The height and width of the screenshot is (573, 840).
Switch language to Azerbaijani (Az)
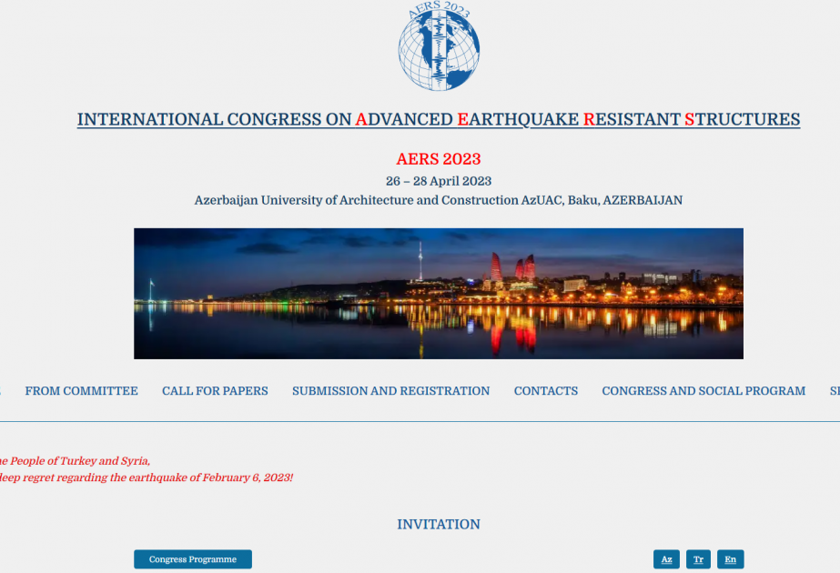coord(666,559)
